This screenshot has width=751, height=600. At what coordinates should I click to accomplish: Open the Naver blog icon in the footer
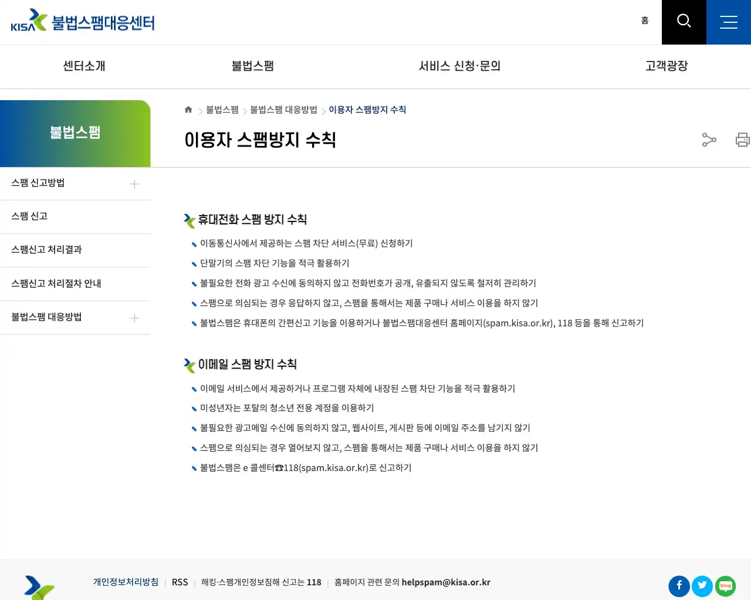(725, 586)
